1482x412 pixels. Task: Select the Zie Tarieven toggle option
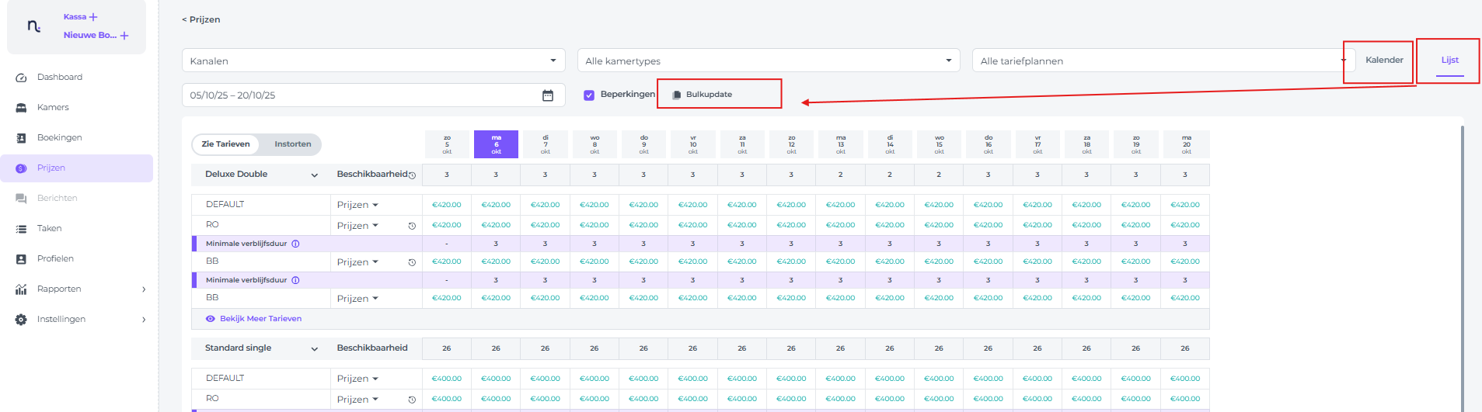225,144
